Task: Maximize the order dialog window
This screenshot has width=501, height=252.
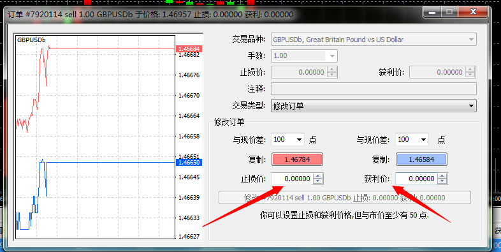Action: (449, 12)
